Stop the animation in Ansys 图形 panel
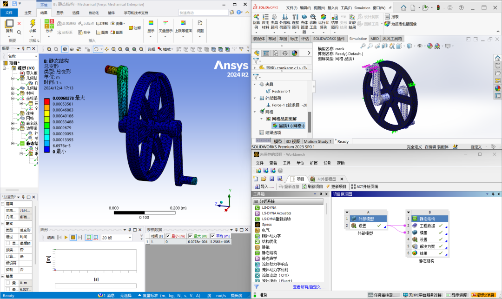 tap(73, 238)
